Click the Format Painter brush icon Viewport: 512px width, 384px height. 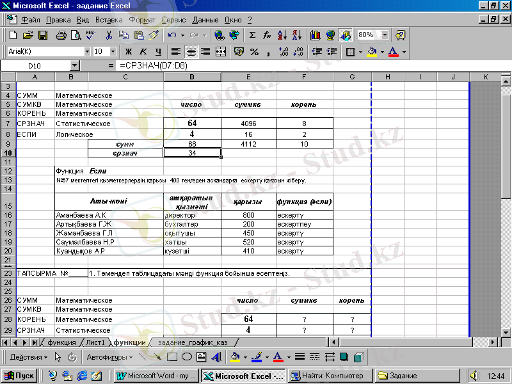click(154, 35)
